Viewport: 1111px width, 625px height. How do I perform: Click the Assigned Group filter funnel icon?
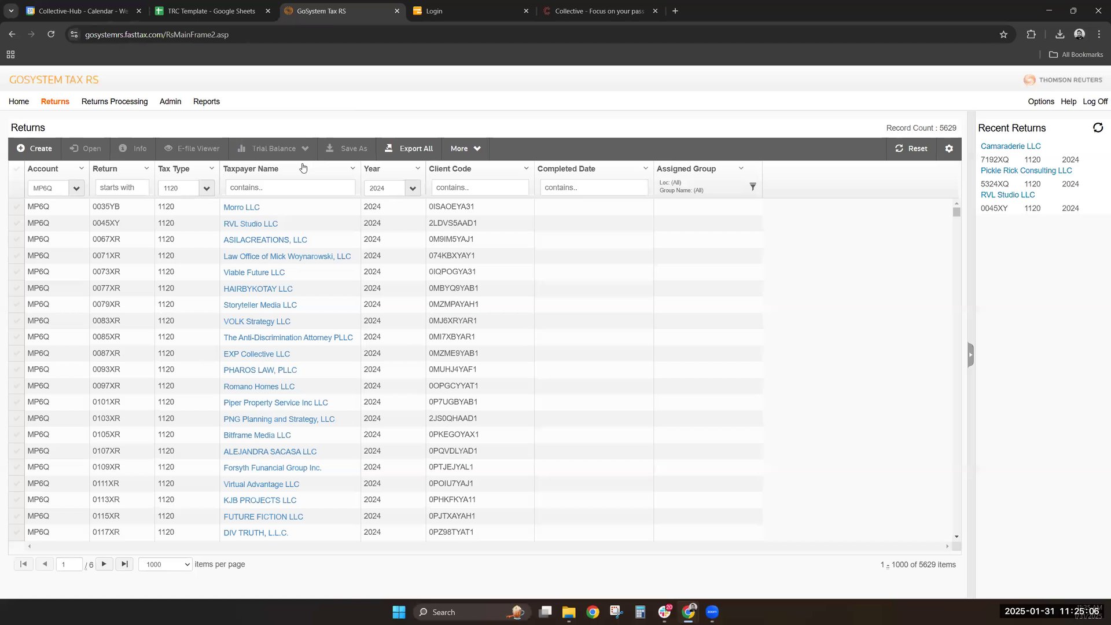point(752,186)
